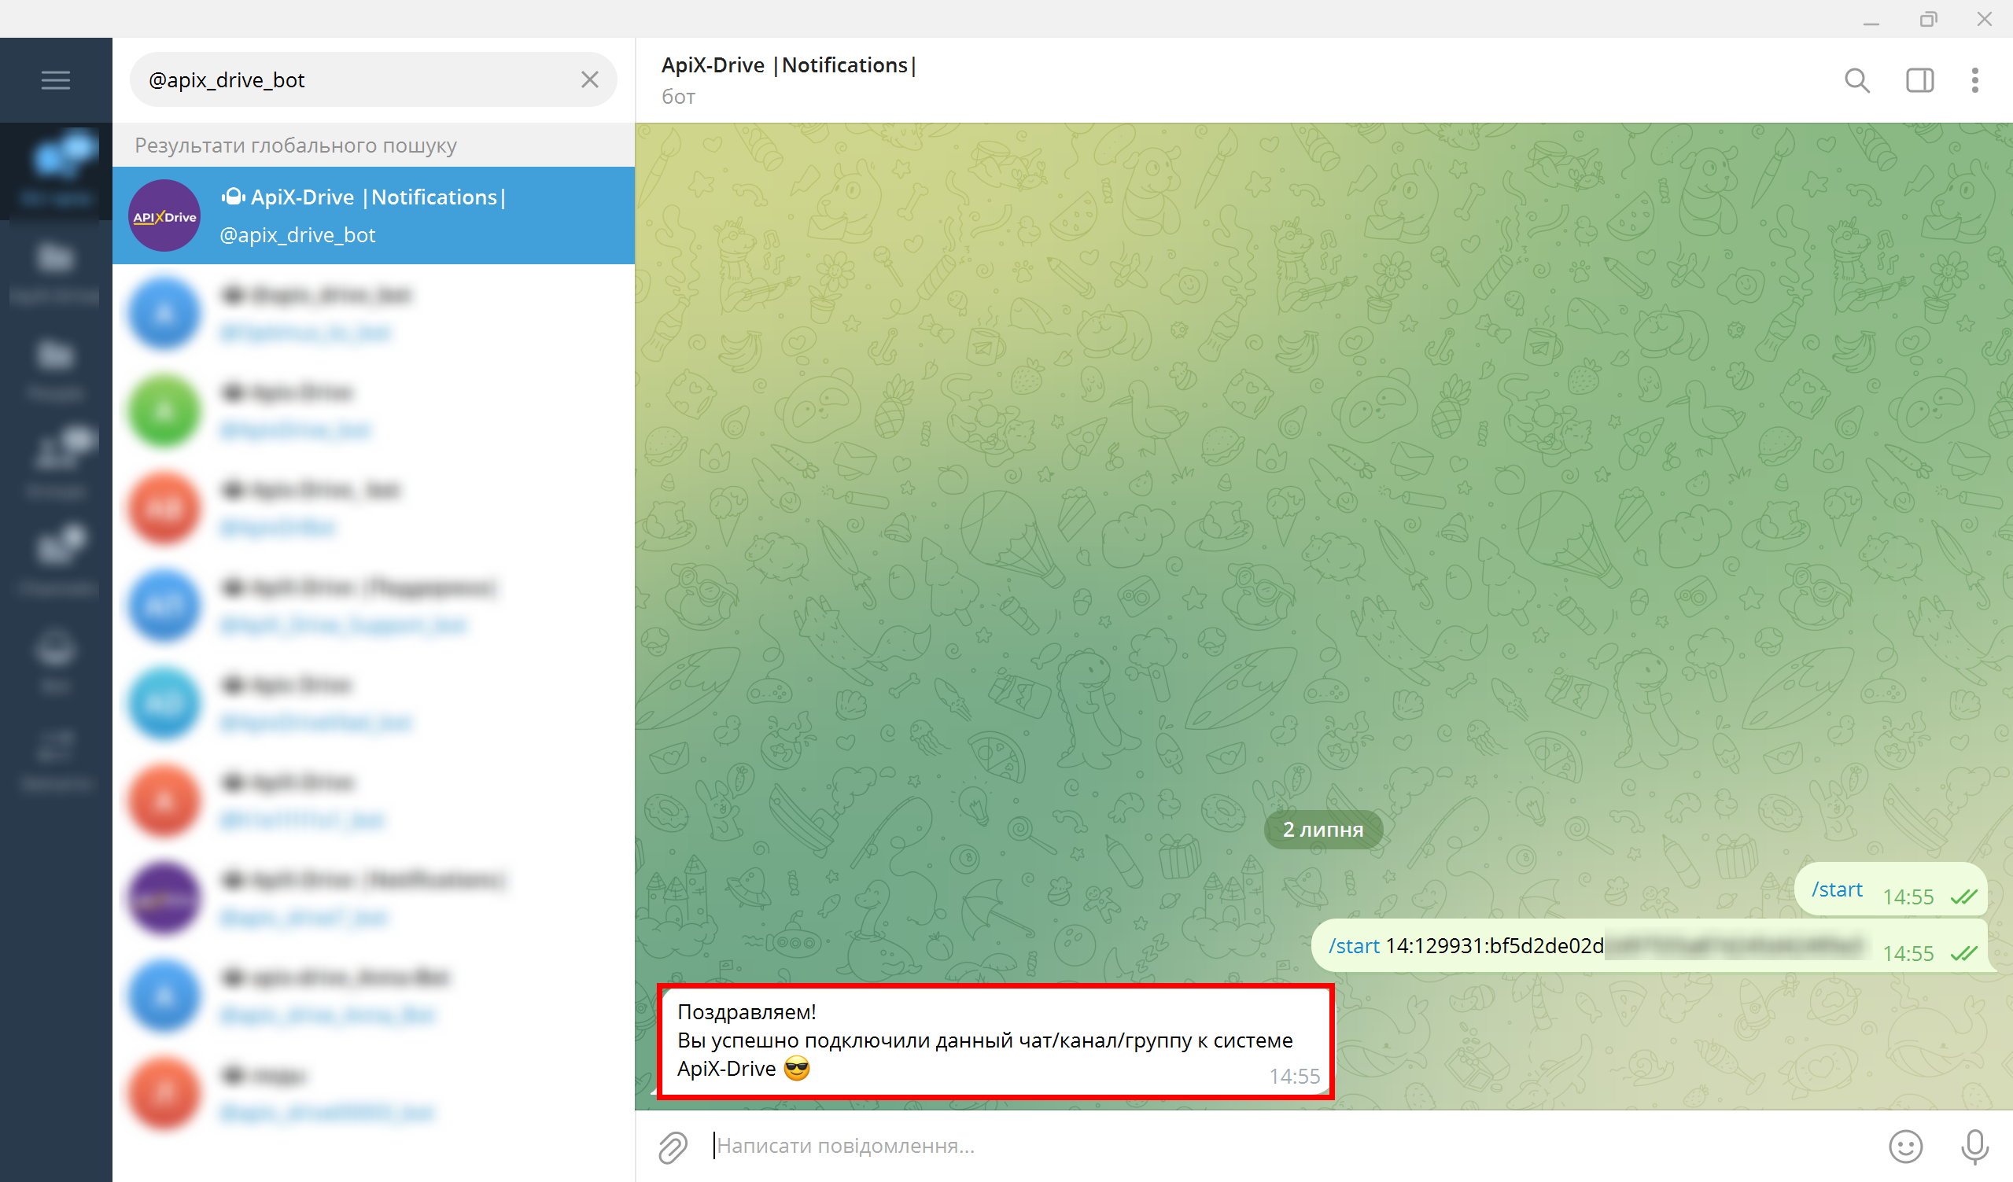This screenshot has width=2013, height=1182.
Task: Open three-dot chat options menu
Action: tap(1974, 80)
